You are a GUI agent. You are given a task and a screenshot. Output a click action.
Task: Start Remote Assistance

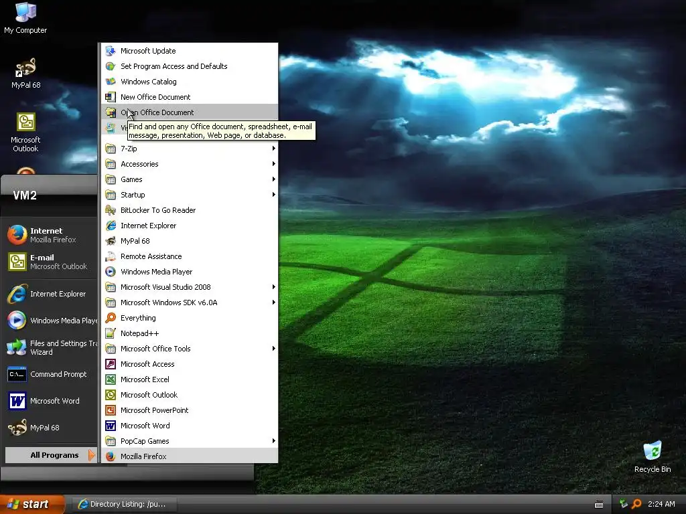(x=190, y=256)
